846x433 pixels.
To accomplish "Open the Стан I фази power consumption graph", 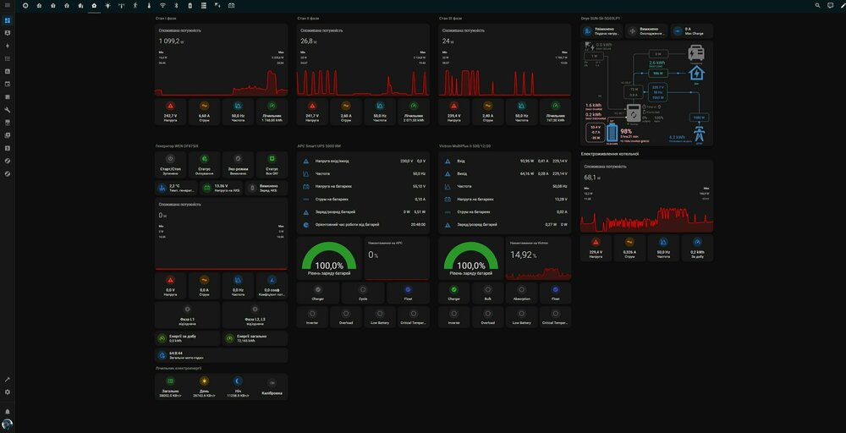I will (221, 66).
